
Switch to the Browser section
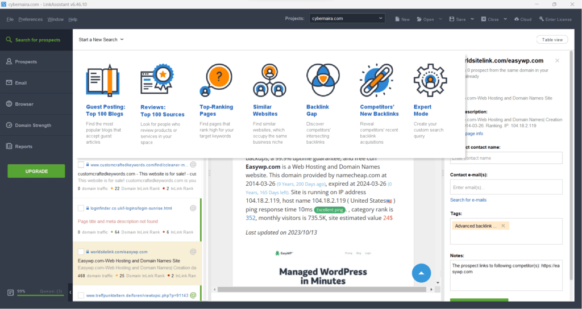coord(36,104)
